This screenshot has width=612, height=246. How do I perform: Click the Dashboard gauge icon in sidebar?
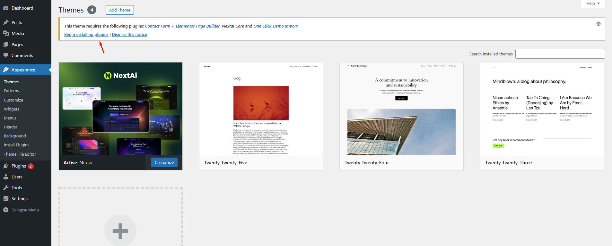pos(6,8)
